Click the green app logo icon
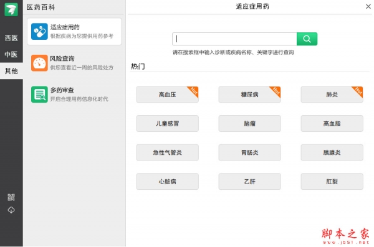374x247 pixels. pos(11,9)
